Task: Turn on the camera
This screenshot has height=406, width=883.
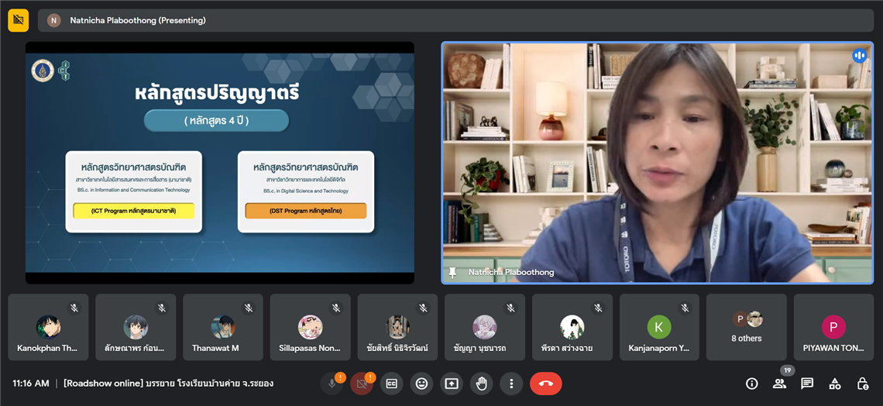Action: coord(361,384)
